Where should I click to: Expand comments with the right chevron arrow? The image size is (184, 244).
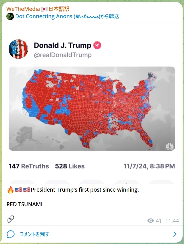[175, 234]
